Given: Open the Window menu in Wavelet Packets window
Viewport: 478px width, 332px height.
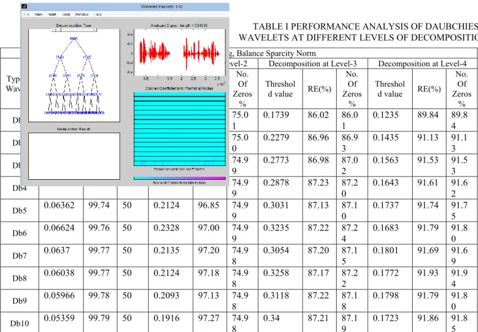Looking at the screenshot, I should coord(82,14).
